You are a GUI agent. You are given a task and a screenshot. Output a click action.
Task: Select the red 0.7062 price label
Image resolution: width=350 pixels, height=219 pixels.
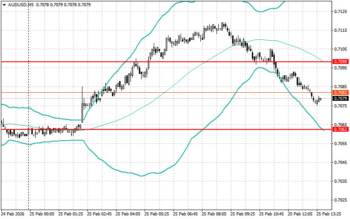click(x=341, y=129)
